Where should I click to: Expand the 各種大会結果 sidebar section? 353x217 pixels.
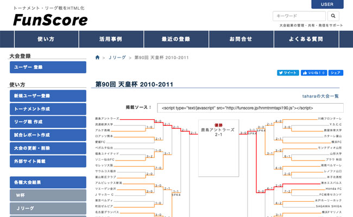pos(48,182)
